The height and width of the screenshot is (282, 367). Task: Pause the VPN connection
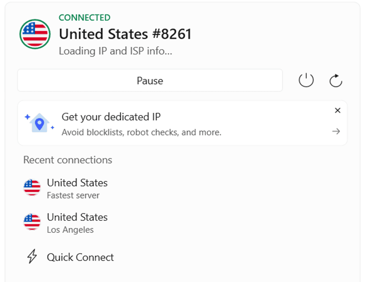150,80
